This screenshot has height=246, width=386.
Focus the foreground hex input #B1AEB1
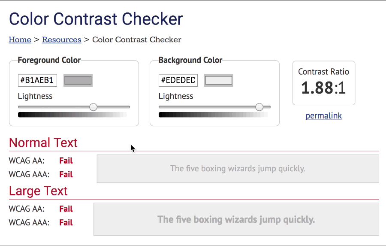pyautogui.click(x=37, y=80)
